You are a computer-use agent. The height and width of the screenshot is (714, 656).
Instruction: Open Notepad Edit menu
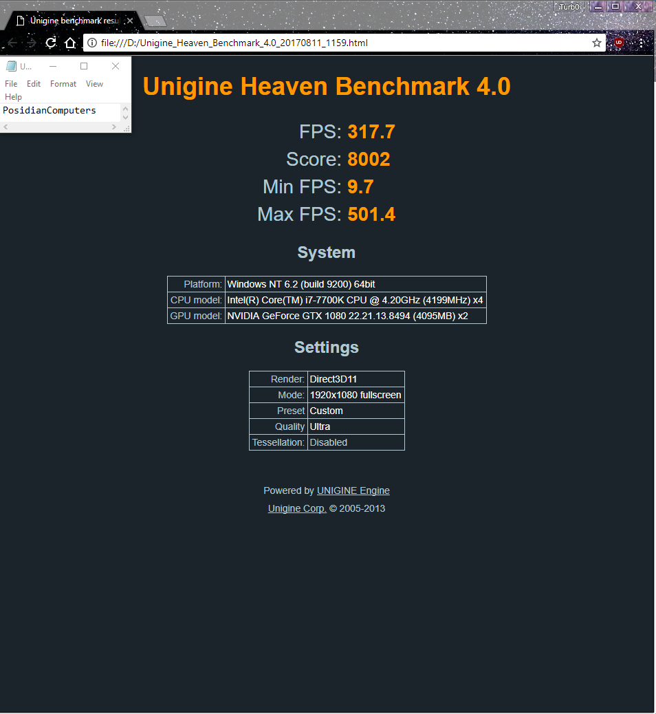click(34, 84)
